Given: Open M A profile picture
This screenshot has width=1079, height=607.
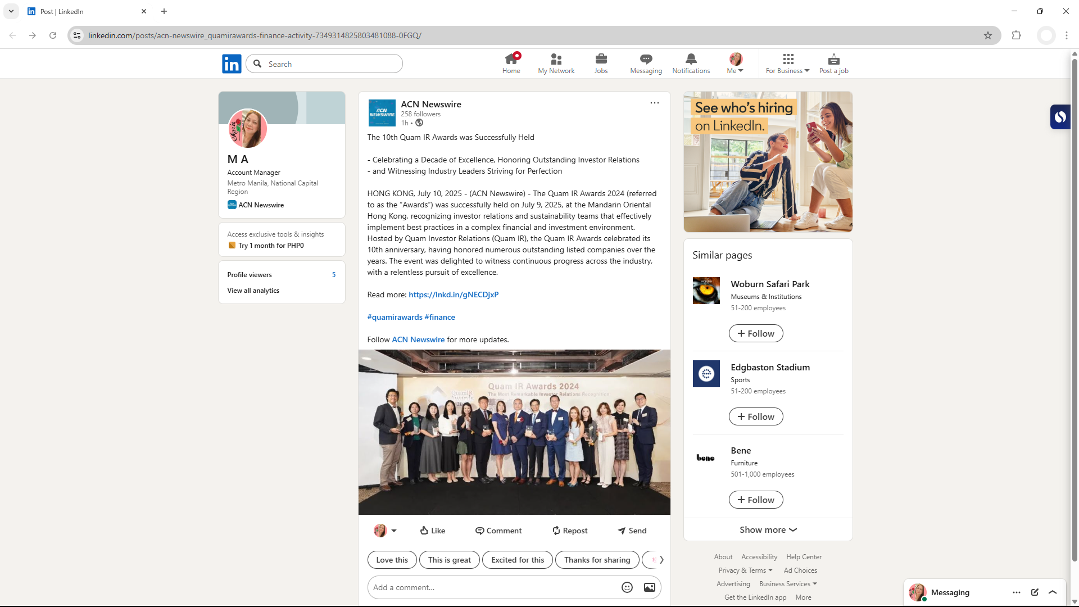Looking at the screenshot, I should (248, 129).
